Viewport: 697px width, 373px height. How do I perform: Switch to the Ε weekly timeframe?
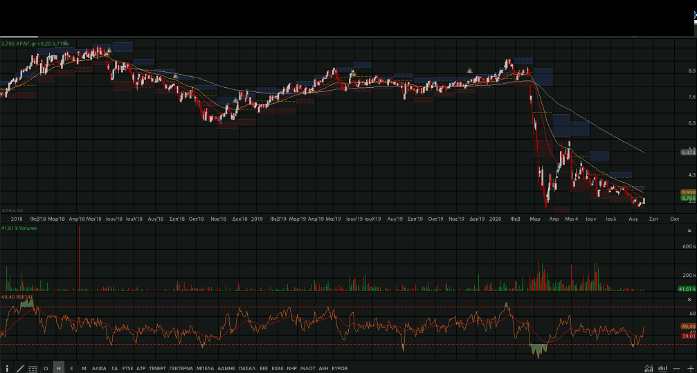[71, 368]
